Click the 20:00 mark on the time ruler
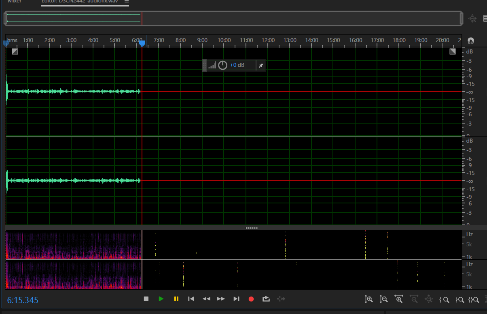The width and height of the screenshot is (487, 314). click(x=443, y=40)
